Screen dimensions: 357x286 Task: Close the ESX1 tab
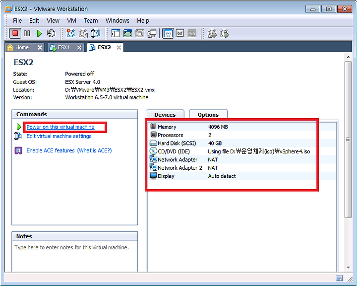(x=79, y=48)
